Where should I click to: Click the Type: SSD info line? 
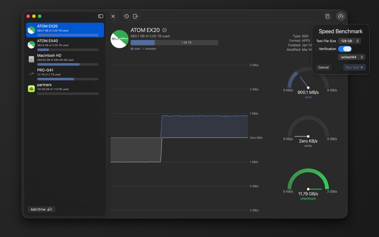(300, 36)
